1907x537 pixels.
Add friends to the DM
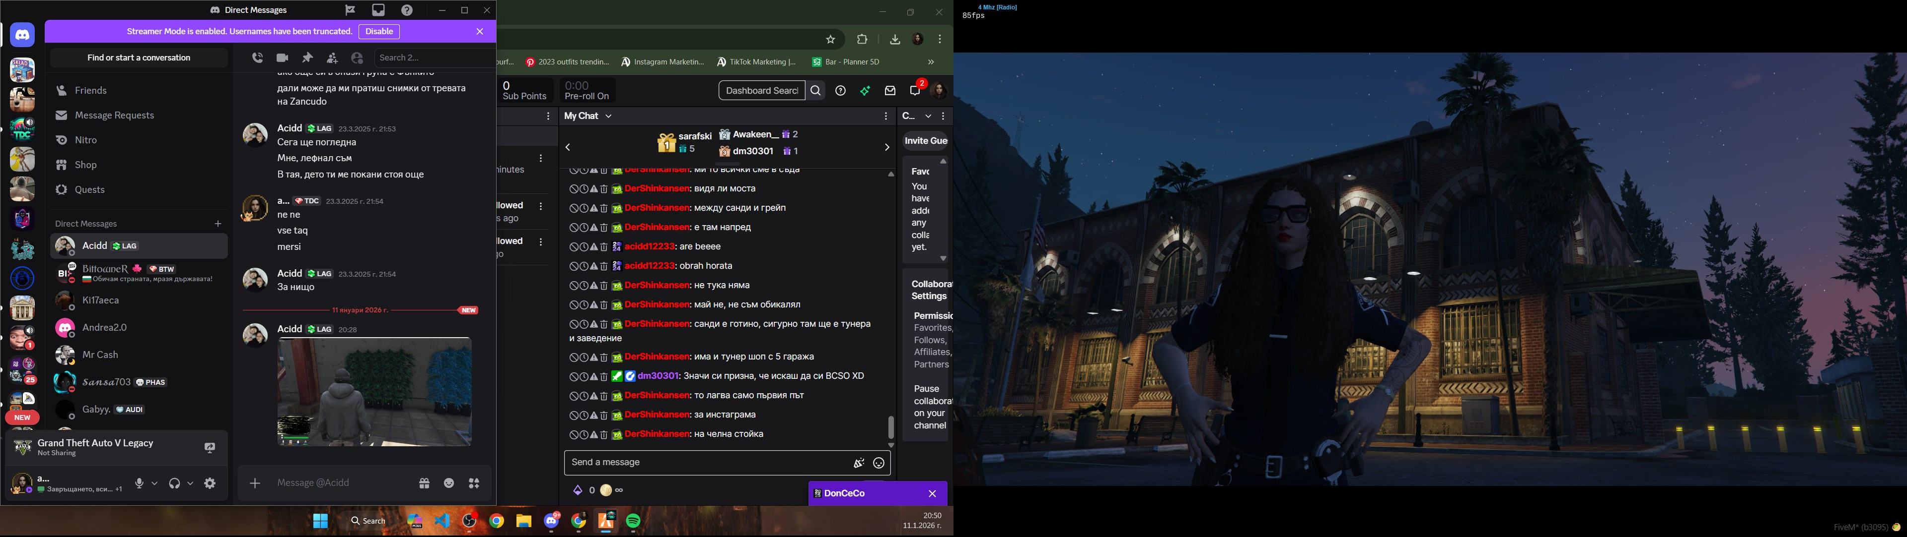[332, 58]
